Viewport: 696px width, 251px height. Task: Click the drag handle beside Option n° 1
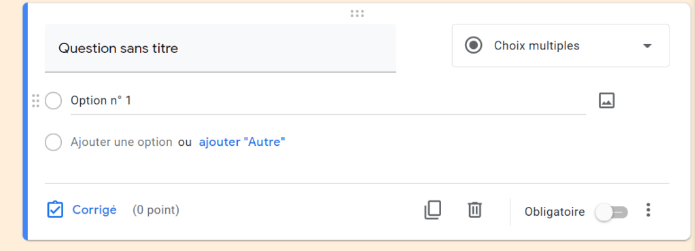[36, 100]
